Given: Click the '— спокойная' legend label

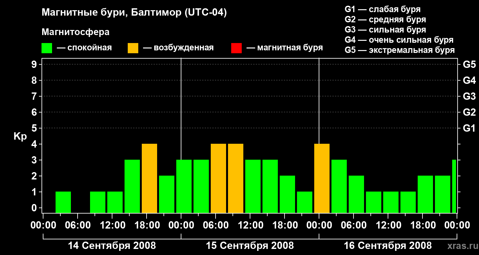Looking at the screenshot, I should pos(84,48).
